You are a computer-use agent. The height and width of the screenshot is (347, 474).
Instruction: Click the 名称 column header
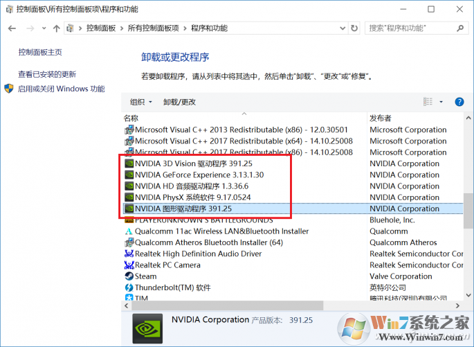click(x=131, y=118)
